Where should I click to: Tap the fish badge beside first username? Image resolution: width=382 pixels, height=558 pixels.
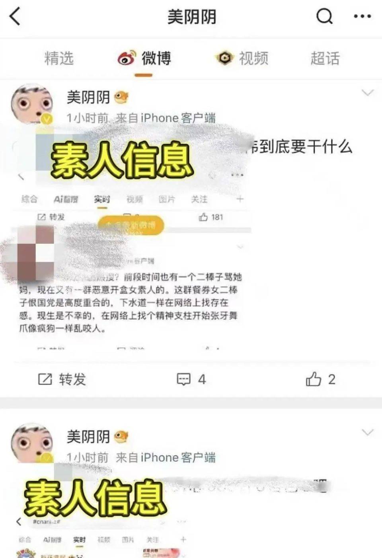pyautogui.click(x=122, y=97)
